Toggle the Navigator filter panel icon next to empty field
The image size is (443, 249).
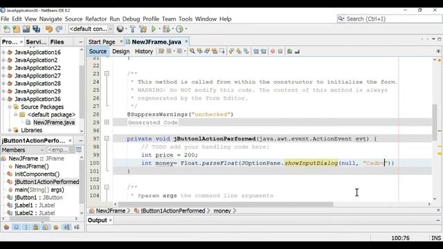point(78,149)
